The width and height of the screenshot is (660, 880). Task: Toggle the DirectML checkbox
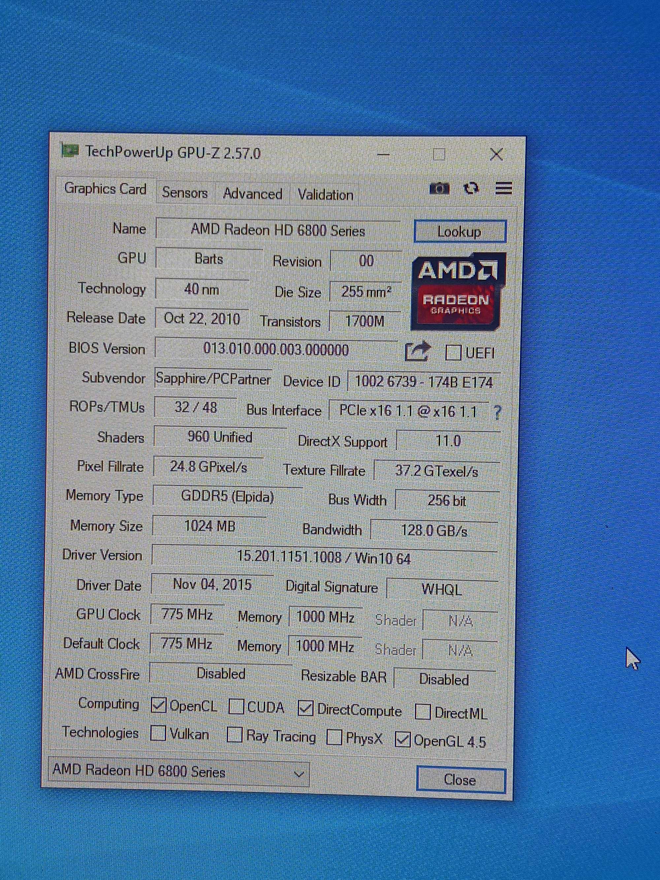(x=422, y=712)
